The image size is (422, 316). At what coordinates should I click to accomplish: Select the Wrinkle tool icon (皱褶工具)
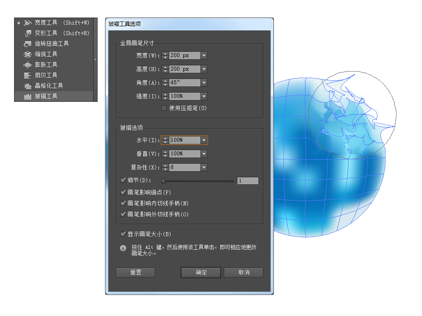click(28, 96)
